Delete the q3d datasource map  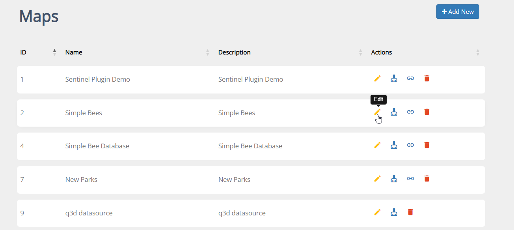pyautogui.click(x=410, y=212)
